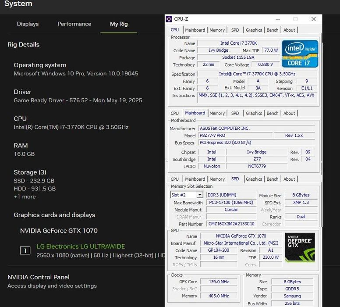Click the 'HDD - 931.5 GB' storage entry

point(35,189)
